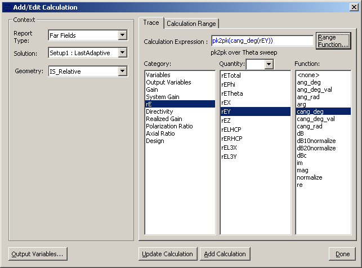Select Design category
This screenshot has height=268, width=362.
180,141
